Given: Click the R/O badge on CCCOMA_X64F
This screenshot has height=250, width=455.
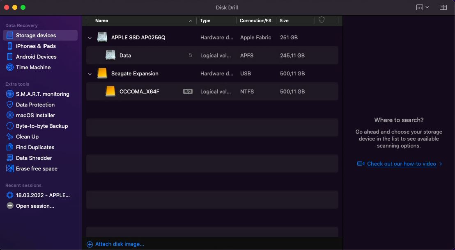Looking at the screenshot, I should [x=188, y=91].
